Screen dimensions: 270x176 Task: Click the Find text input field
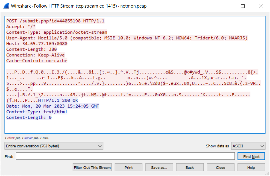(x=125, y=156)
